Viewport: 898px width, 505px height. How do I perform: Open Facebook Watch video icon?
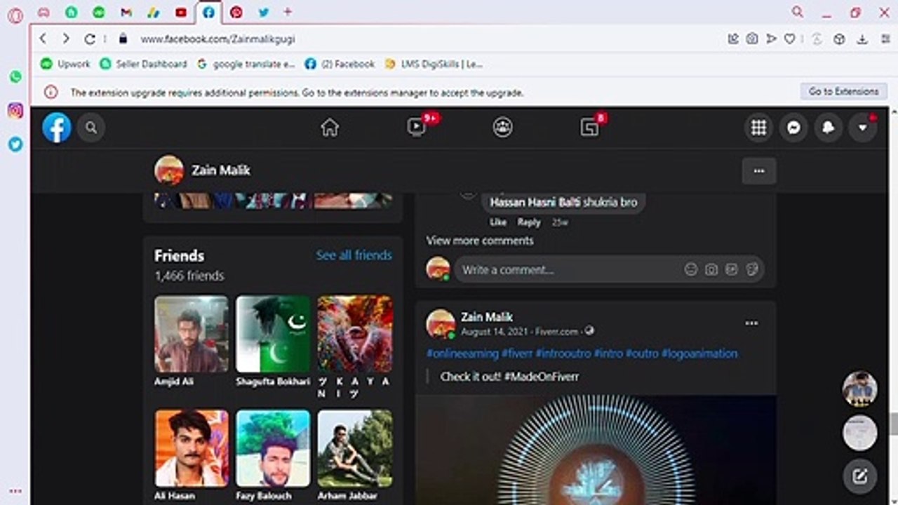[x=417, y=128]
